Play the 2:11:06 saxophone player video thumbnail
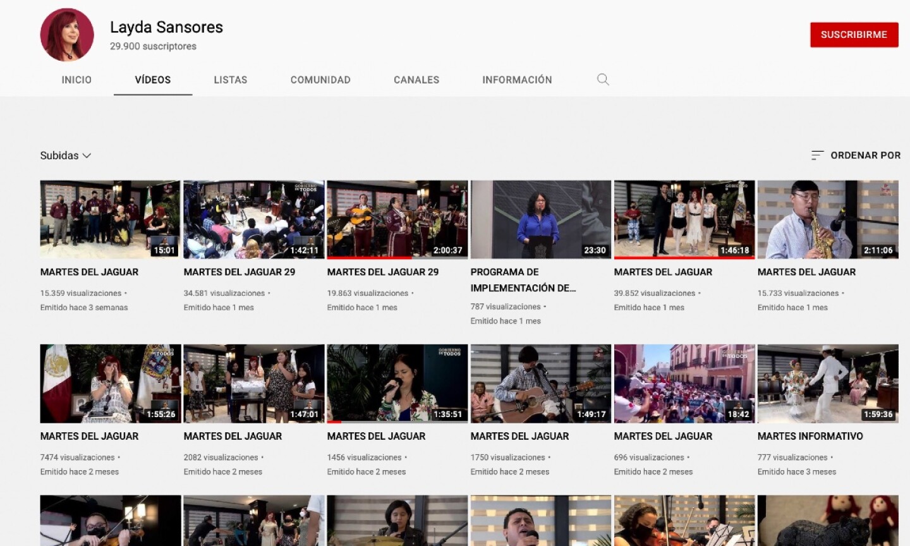This screenshot has width=910, height=546. click(828, 219)
